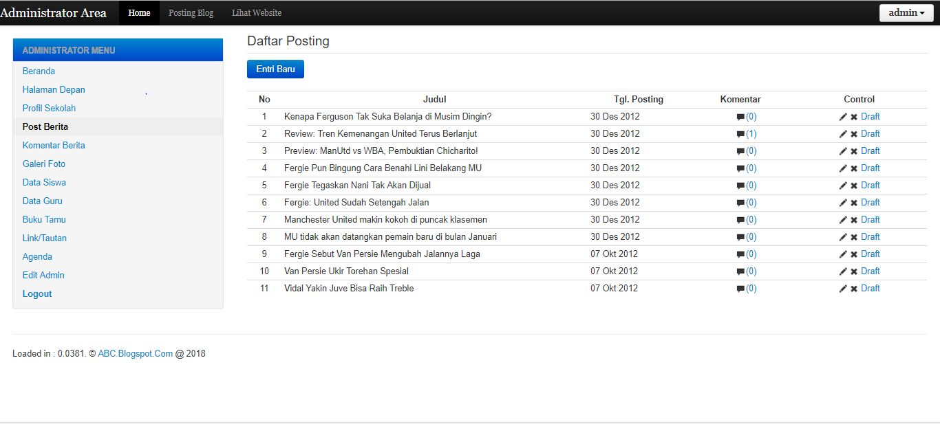Click the pencil icon for Vidal Yakin post

843,289
